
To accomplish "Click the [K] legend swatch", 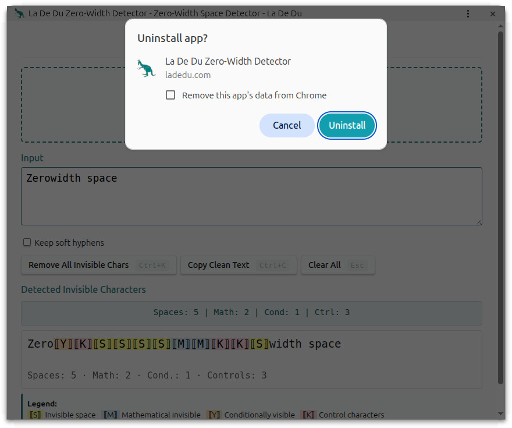I will pyautogui.click(x=308, y=415).
